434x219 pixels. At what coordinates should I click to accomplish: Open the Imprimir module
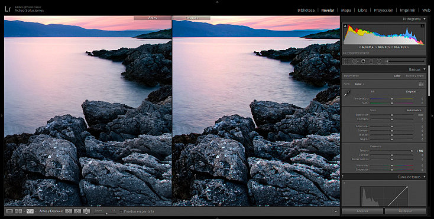pyautogui.click(x=407, y=10)
